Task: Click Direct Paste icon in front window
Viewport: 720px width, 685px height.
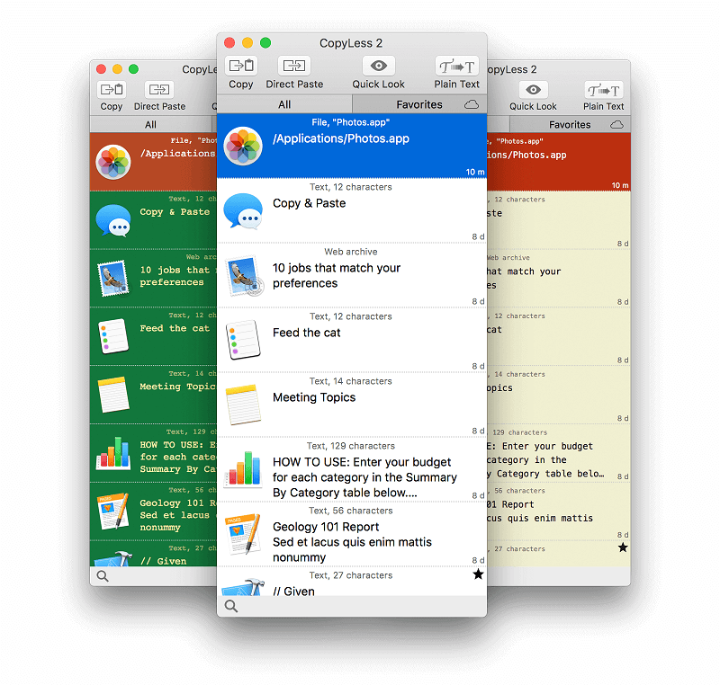Action: point(294,66)
